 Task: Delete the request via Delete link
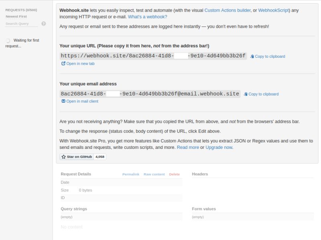[x=175, y=174]
